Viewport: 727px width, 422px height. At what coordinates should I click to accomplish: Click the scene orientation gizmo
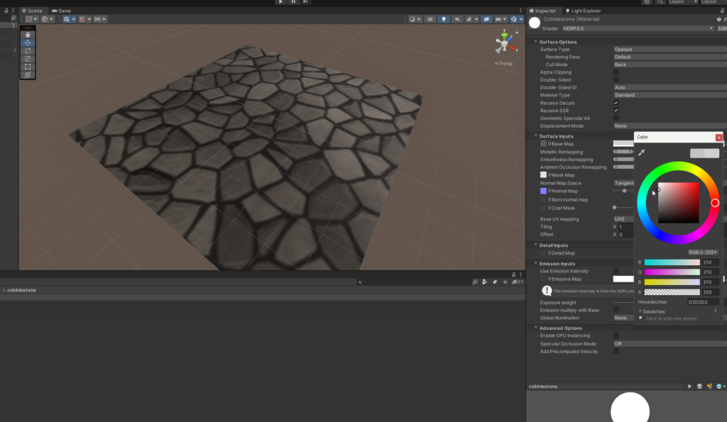tap(505, 43)
